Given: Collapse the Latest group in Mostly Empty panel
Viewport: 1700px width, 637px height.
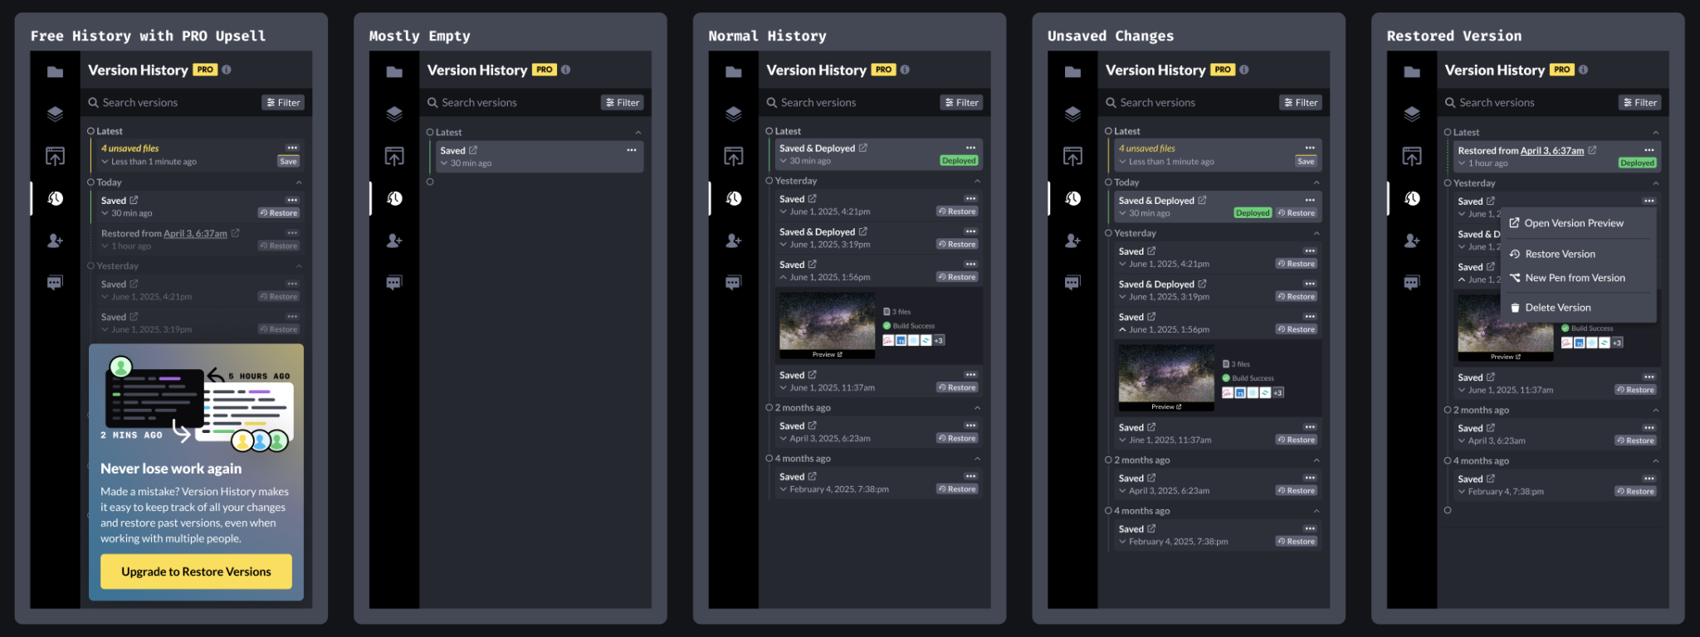Looking at the screenshot, I should click(638, 133).
